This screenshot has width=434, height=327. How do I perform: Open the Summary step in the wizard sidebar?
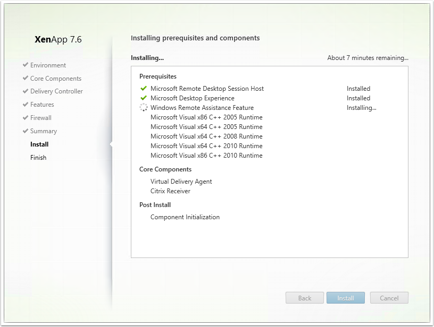[x=44, y=131]
